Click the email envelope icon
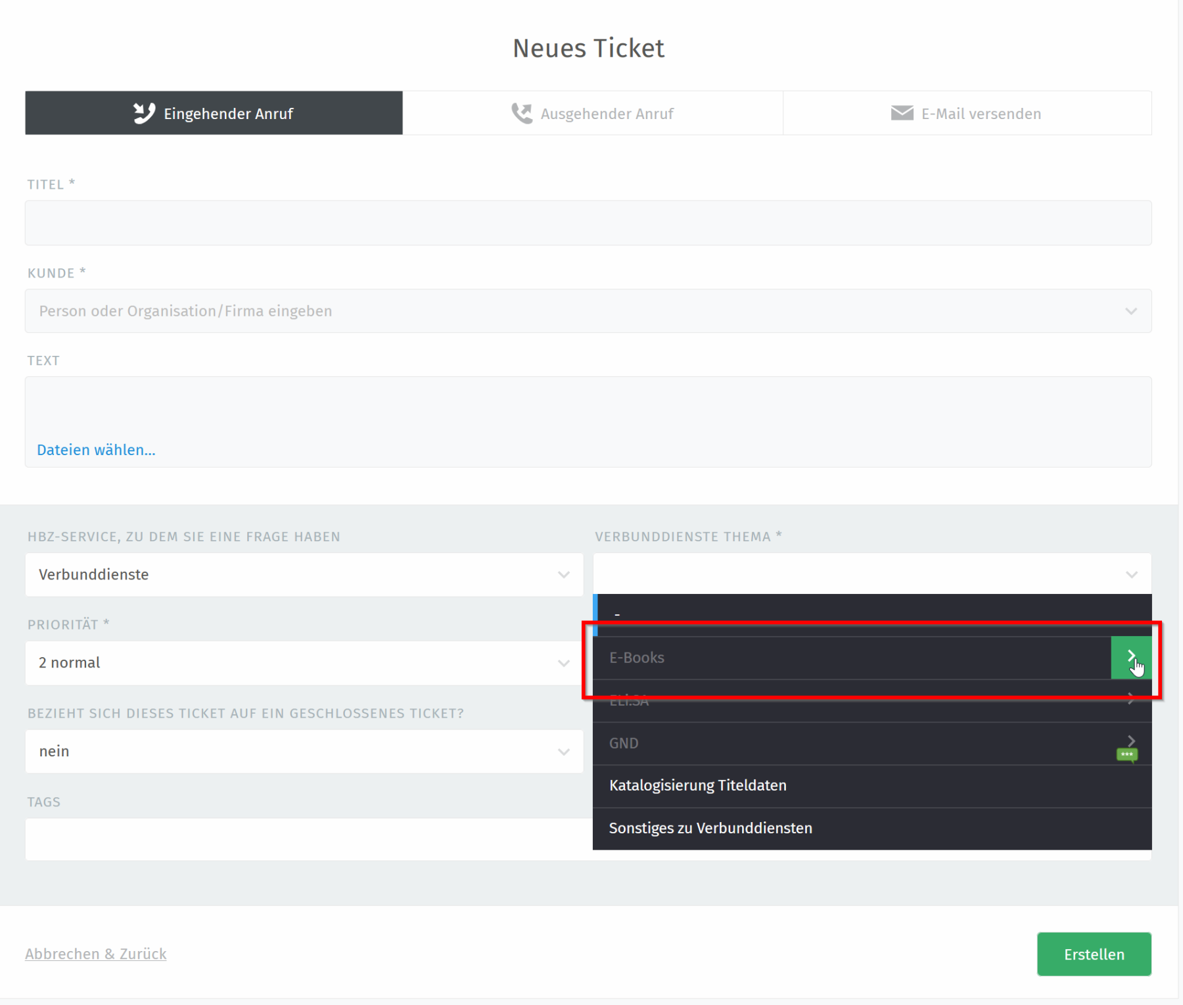The image size is (1183, 1005). coord(902,113)
